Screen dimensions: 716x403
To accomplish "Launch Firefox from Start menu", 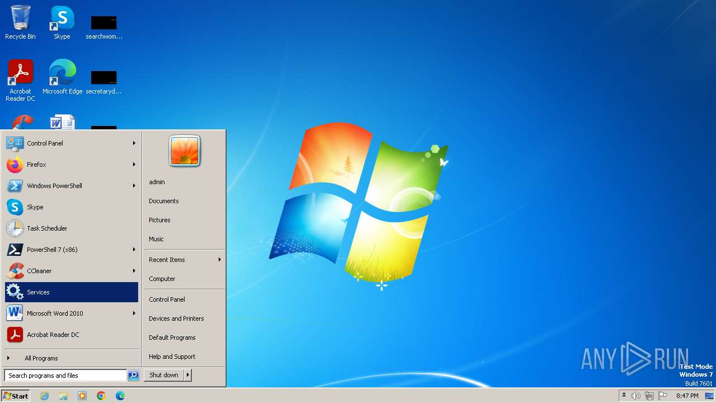I will [72, 165].
